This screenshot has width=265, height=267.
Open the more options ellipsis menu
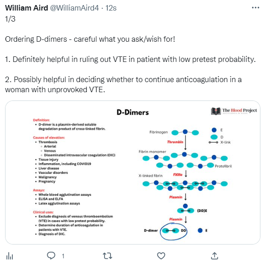tap(255, 8)
